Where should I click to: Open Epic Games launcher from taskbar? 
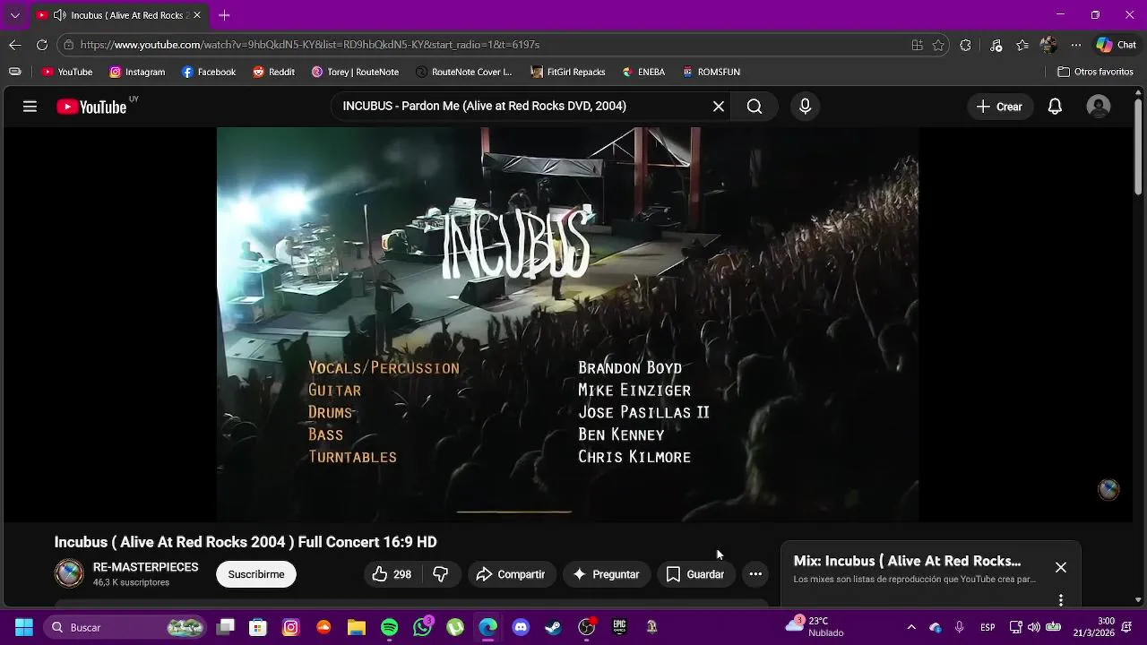tap(619, 627)
